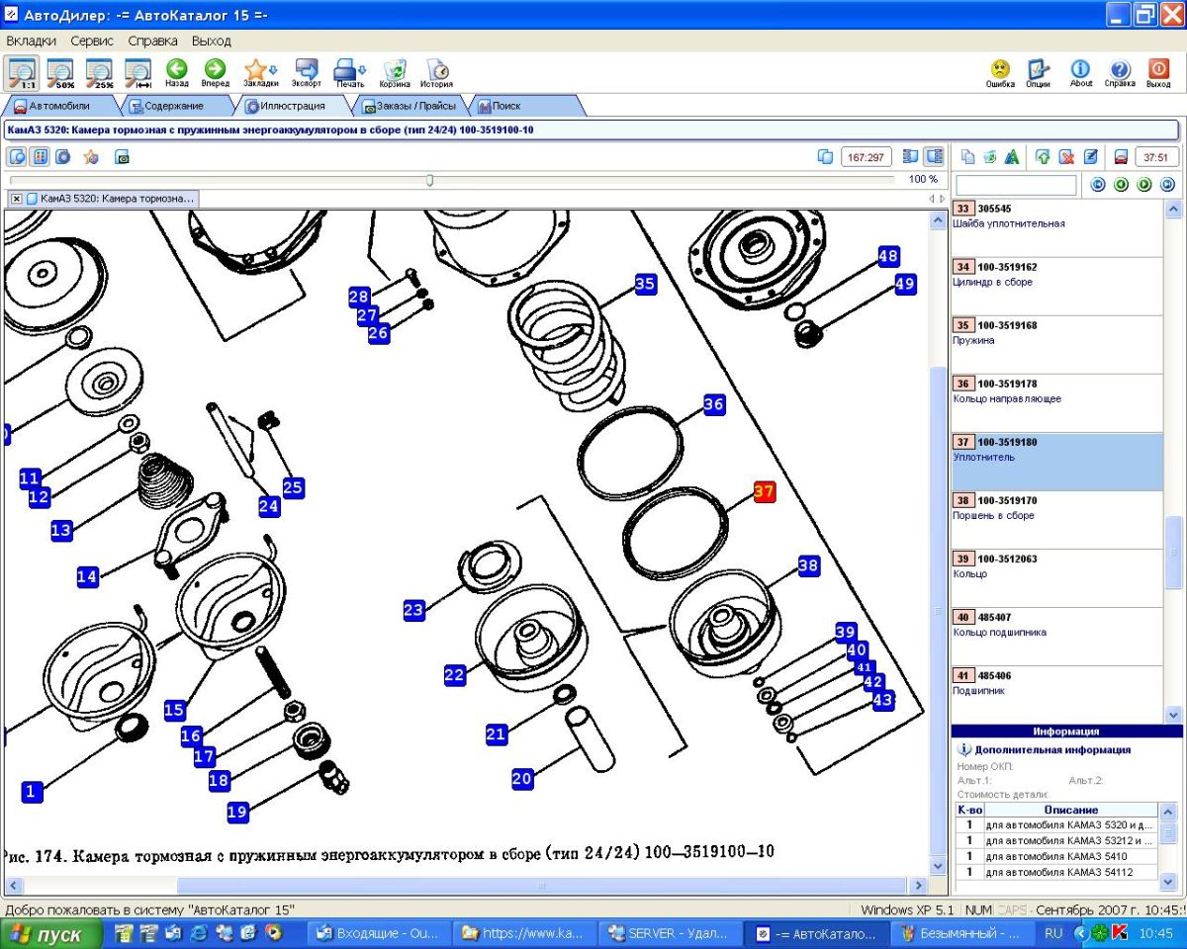Select part 41 Подшипник in list
Image resolution: width=1187 pixels, height=949 pixels.
[x=1057, y=695]
